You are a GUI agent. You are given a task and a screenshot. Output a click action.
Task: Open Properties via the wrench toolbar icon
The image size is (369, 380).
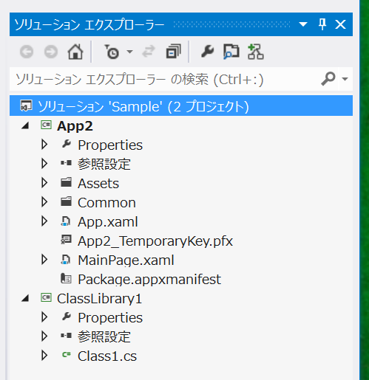[x=207, y=52]
